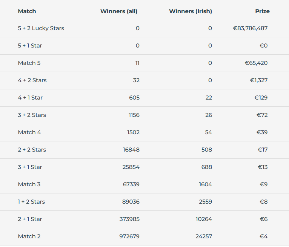This screenshot has width=289, height=247.
Task: Click the Winners (Irish) column header
Action: click(x=191, y=11)
